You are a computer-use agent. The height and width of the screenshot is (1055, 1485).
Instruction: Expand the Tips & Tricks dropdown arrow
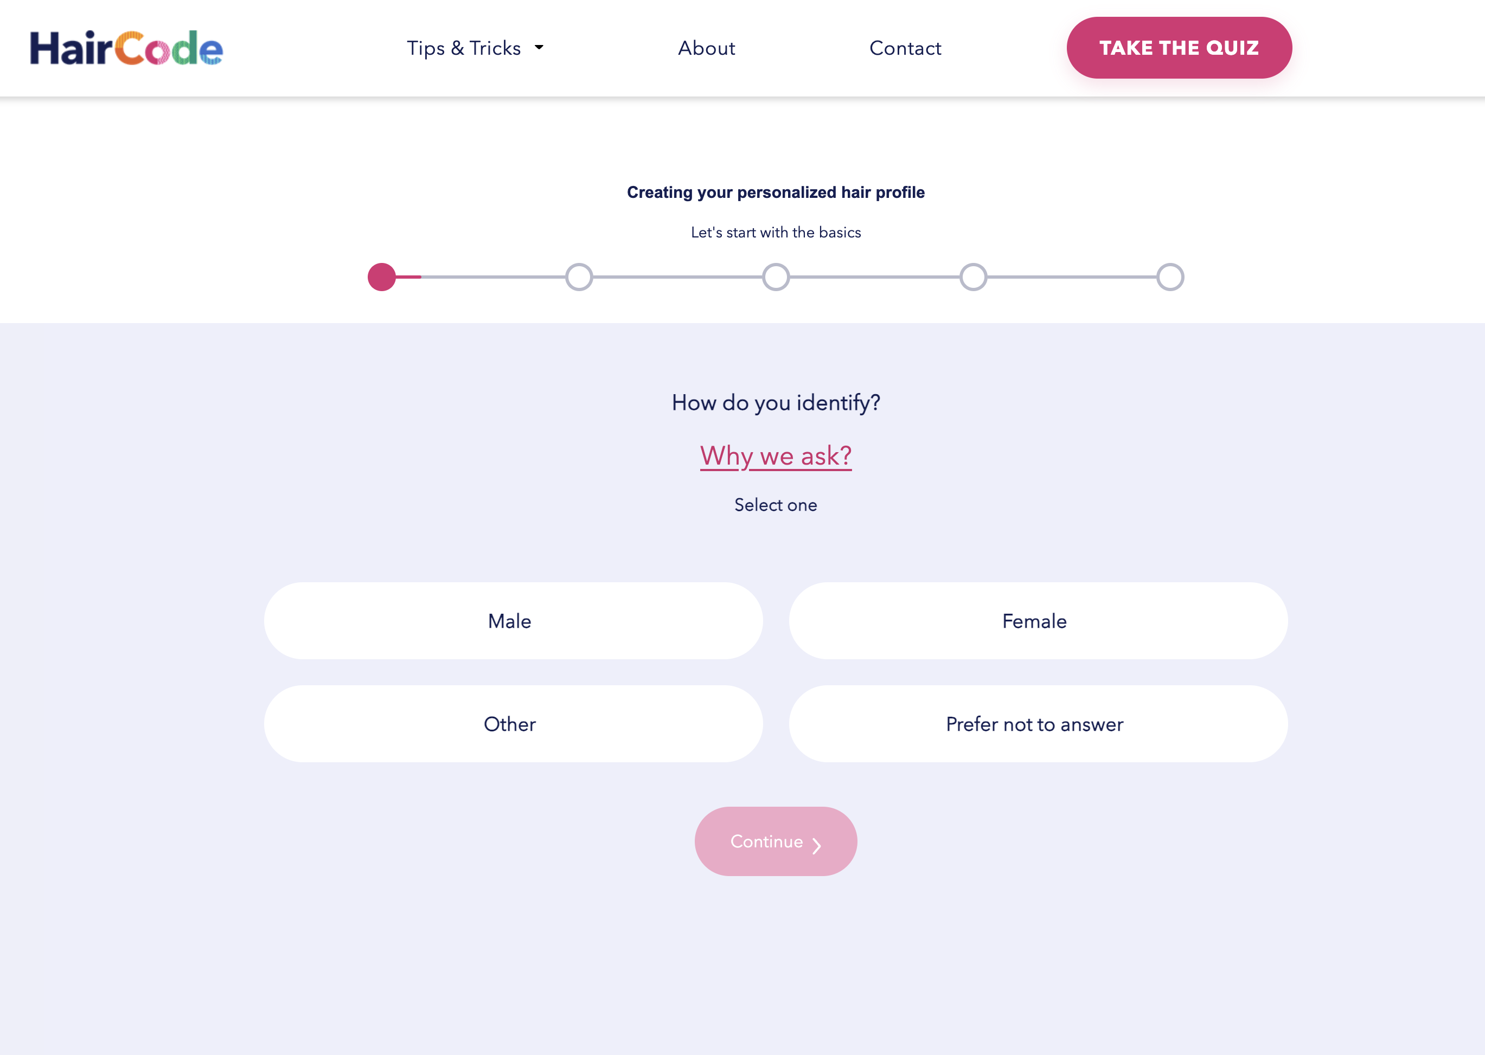[x=539, y=47]
